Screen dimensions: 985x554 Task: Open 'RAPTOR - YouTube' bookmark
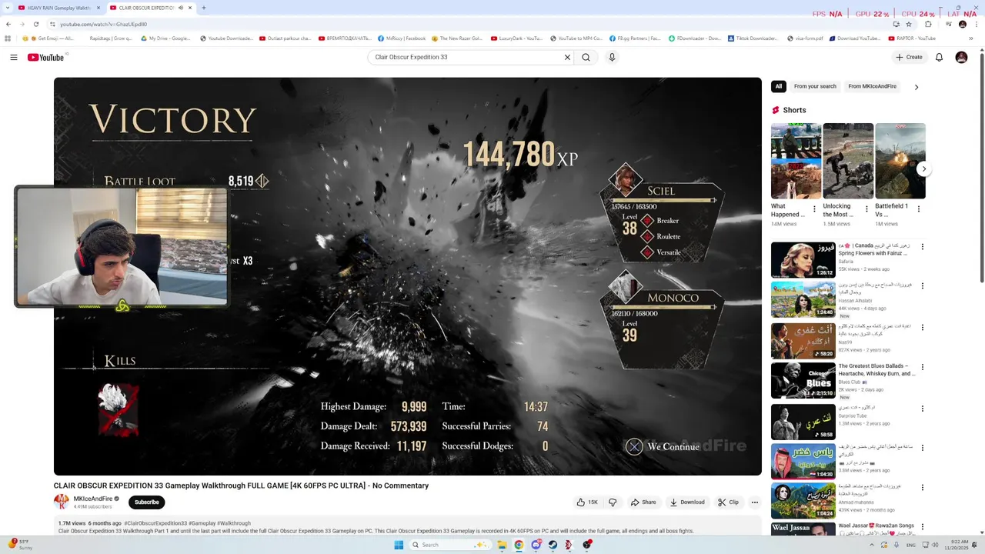point(910,38)
